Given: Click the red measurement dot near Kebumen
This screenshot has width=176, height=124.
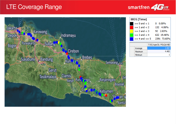Looking at the screenshot, I should pyautogui.click(x=106, y=95).
